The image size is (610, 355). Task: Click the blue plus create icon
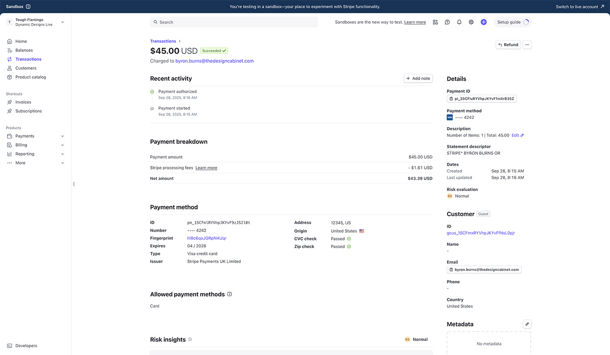(484, 22)
